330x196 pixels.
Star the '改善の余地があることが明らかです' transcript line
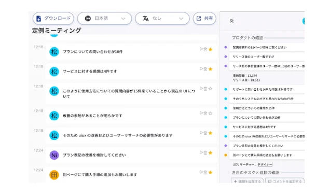(x=210, y=113)
